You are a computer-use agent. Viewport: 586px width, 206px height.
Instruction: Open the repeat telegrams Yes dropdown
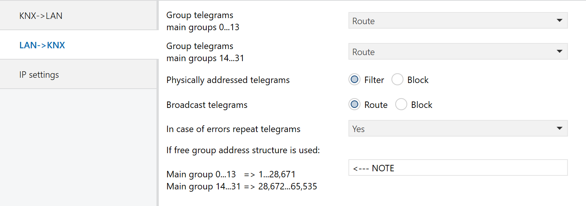tap(453, 129)
